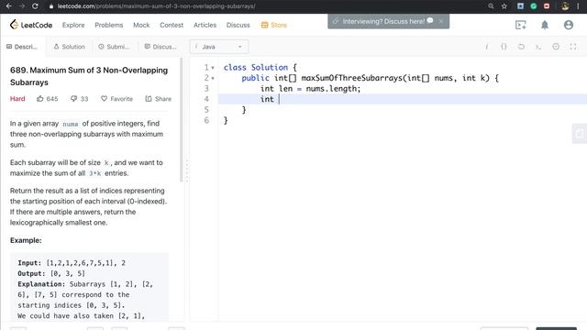Click the red browser extension icon

click(547, 6)
